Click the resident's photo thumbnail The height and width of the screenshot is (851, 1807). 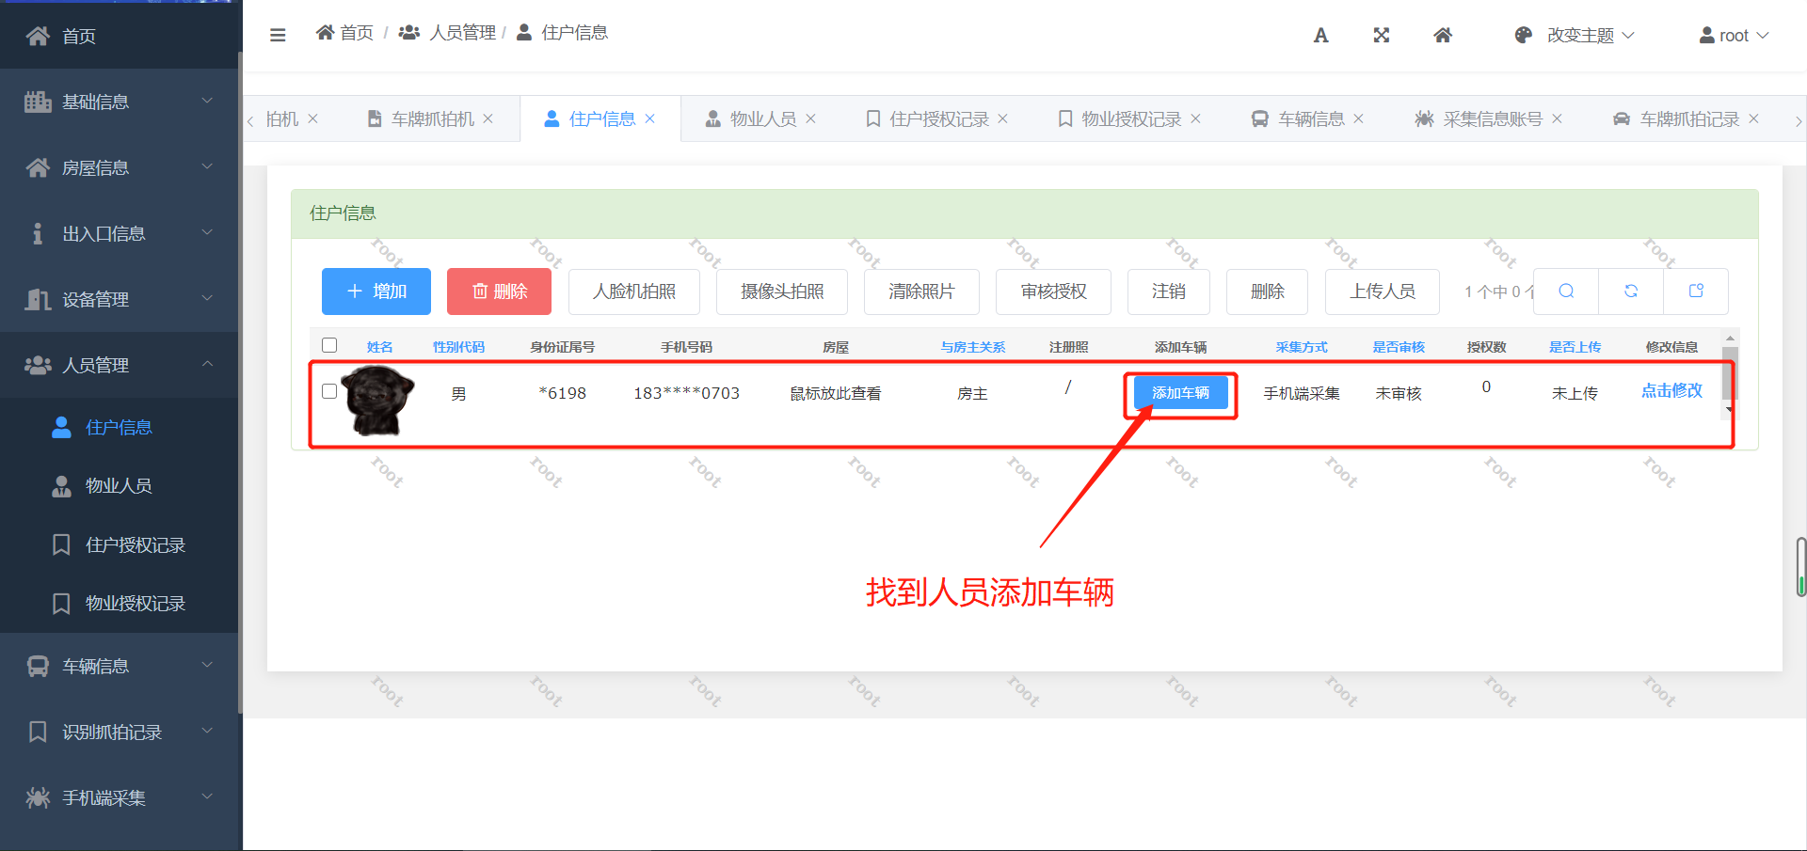[376, 402]
